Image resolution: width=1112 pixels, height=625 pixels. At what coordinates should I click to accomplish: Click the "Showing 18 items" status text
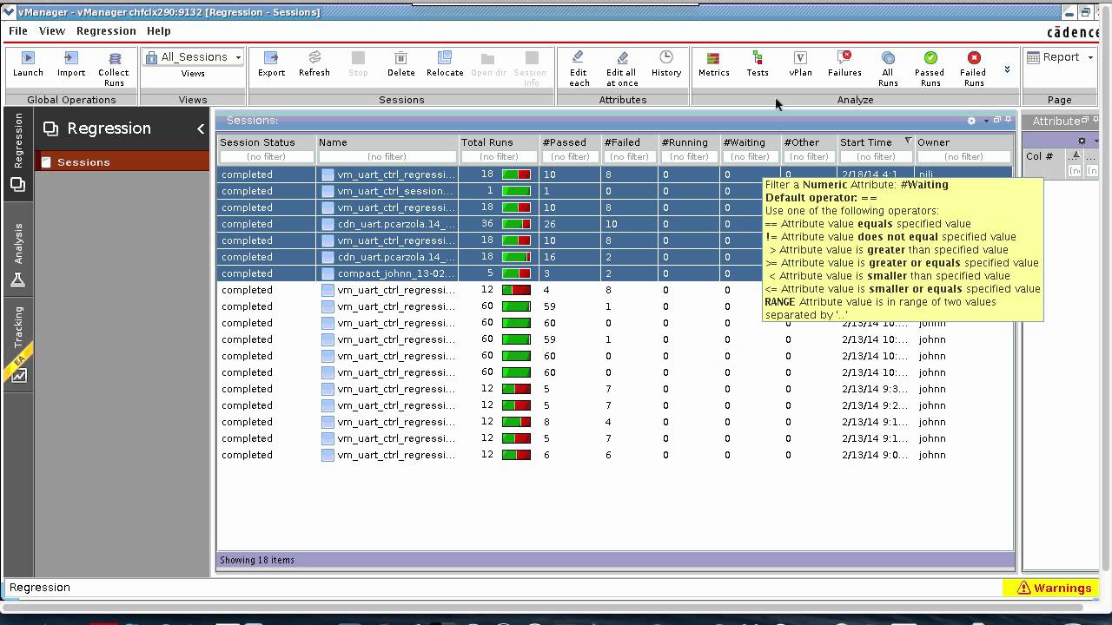coord(257,560)
